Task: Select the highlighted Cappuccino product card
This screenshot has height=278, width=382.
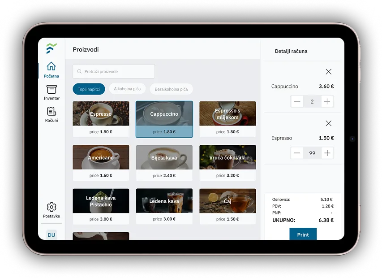Action: pyautogui.click(x=164, y=119)
